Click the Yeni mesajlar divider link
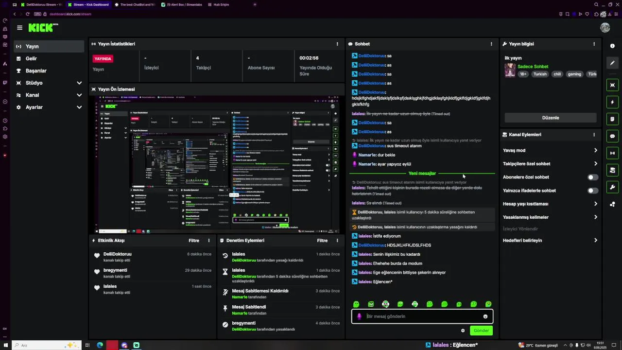622x350 pixels. pos(422,173)
